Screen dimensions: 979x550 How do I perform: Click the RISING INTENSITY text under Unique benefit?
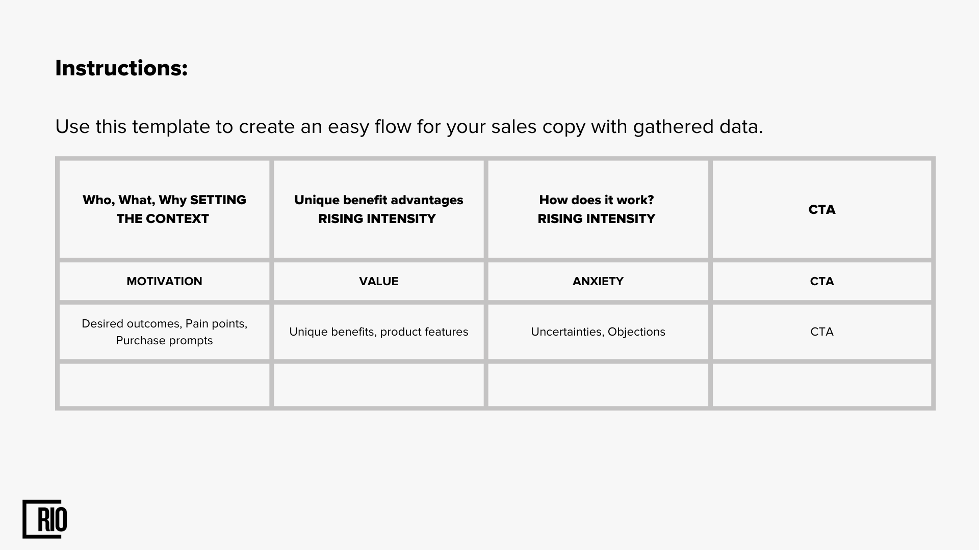(377, 219)
